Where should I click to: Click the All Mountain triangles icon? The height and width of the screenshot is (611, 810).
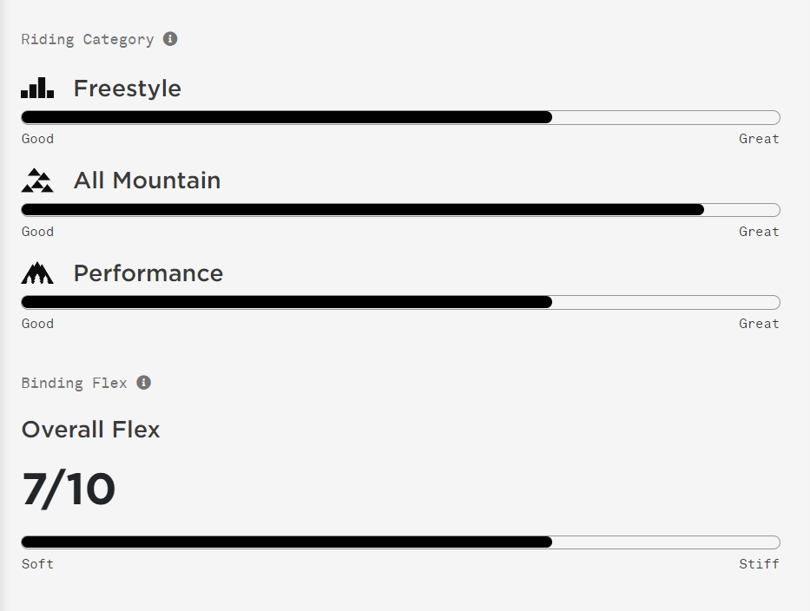(37, 181)
